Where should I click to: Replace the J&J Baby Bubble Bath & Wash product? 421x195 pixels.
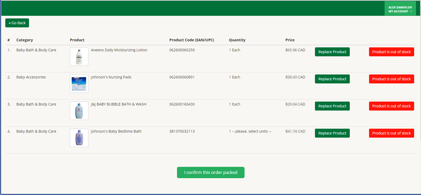(x=332, y=106)
